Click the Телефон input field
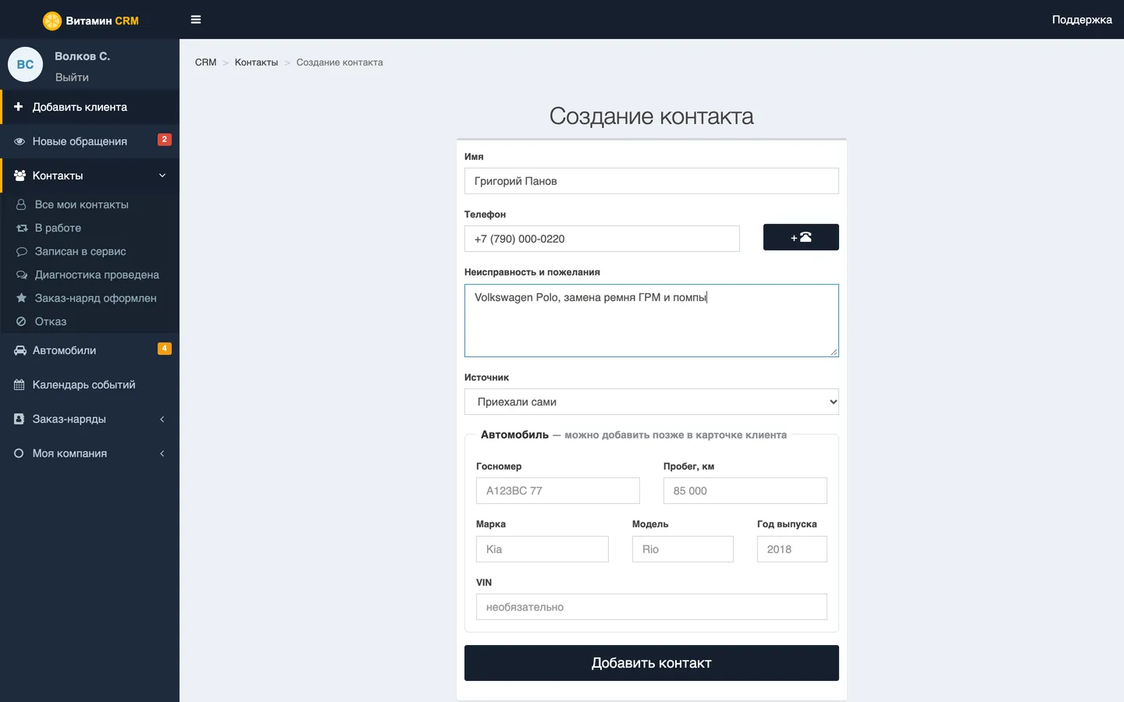Viewport: 1124px width, 702px height. point(602,239)
